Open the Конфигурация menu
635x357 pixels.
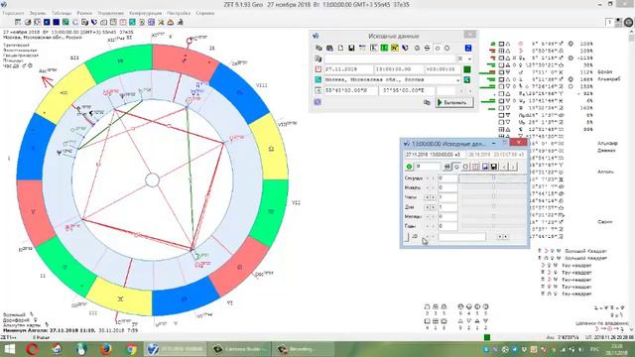[x=146, y=13]
